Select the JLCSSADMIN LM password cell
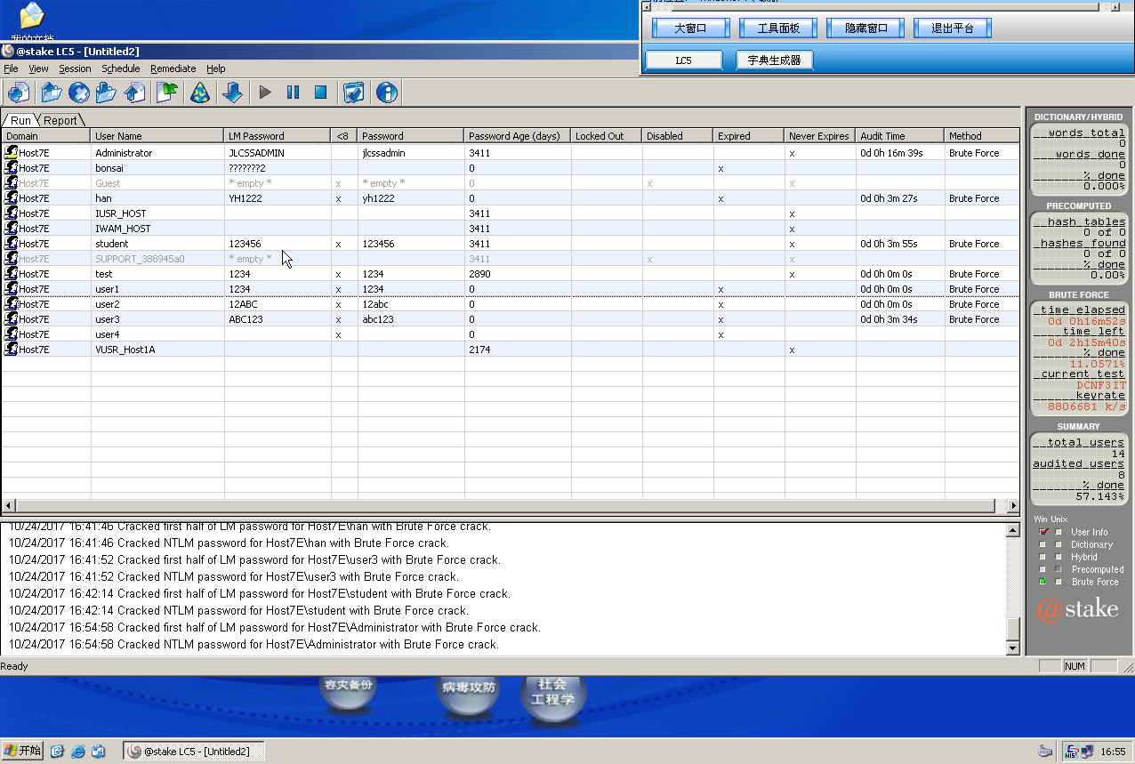This screenshot has width=1135, height=764. 277,153
